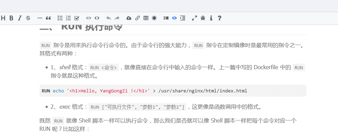The height and width of the screenshot is (136, 338).
Task: Insert a task checklist
Action: [x=77, y=18]
